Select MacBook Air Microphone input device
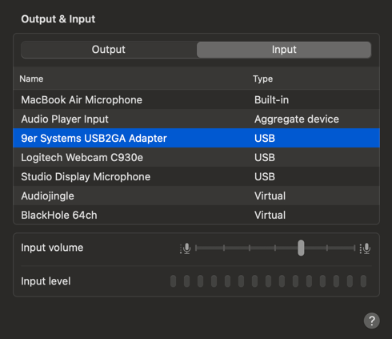This screenshot has width=392, height=339. (x=196, y=99)
